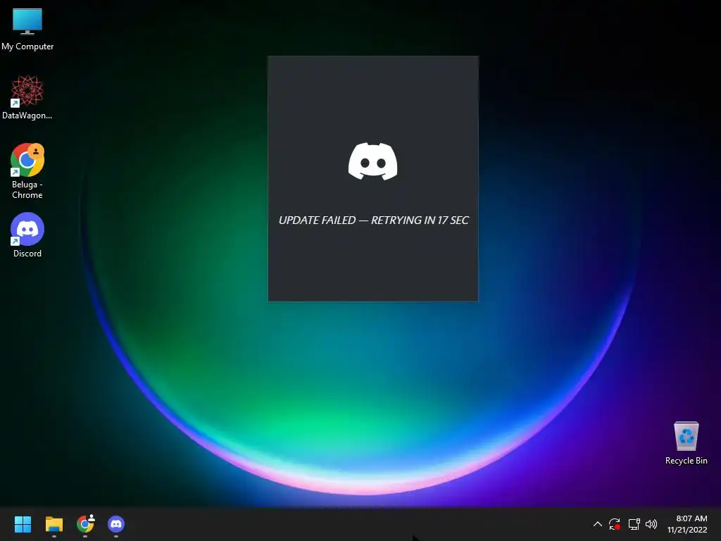Open the volume speaker tray icon
The width and height of the screenshot is (721, 541).
pyautogui.click(x=651, y=524)
